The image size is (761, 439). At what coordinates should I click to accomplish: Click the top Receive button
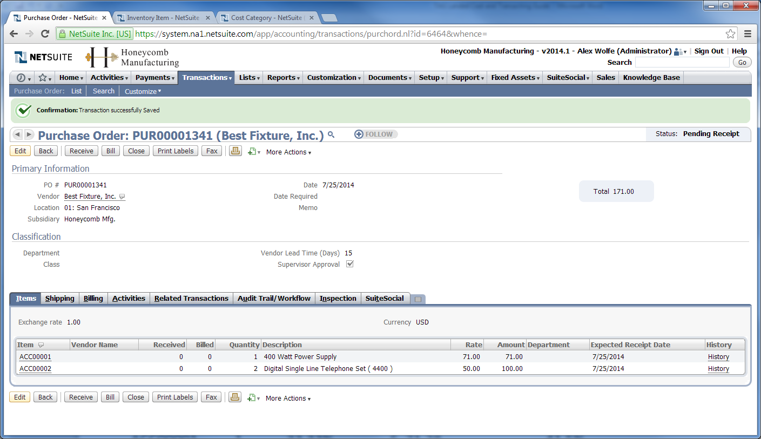click(x=82, y=151)
